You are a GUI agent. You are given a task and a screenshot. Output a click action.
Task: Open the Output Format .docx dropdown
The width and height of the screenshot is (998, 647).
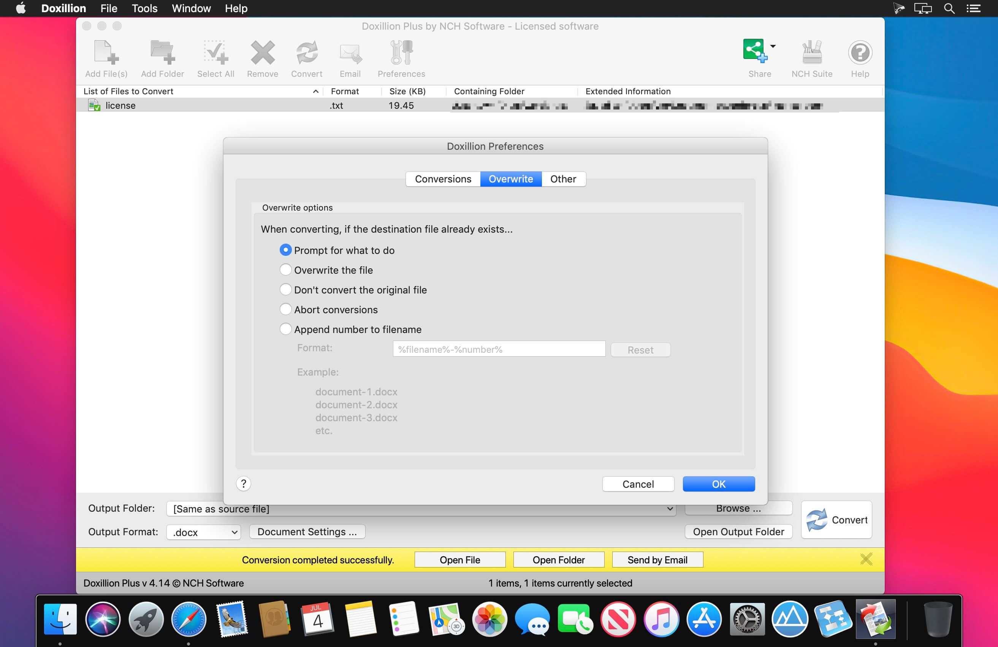[204, 532]
